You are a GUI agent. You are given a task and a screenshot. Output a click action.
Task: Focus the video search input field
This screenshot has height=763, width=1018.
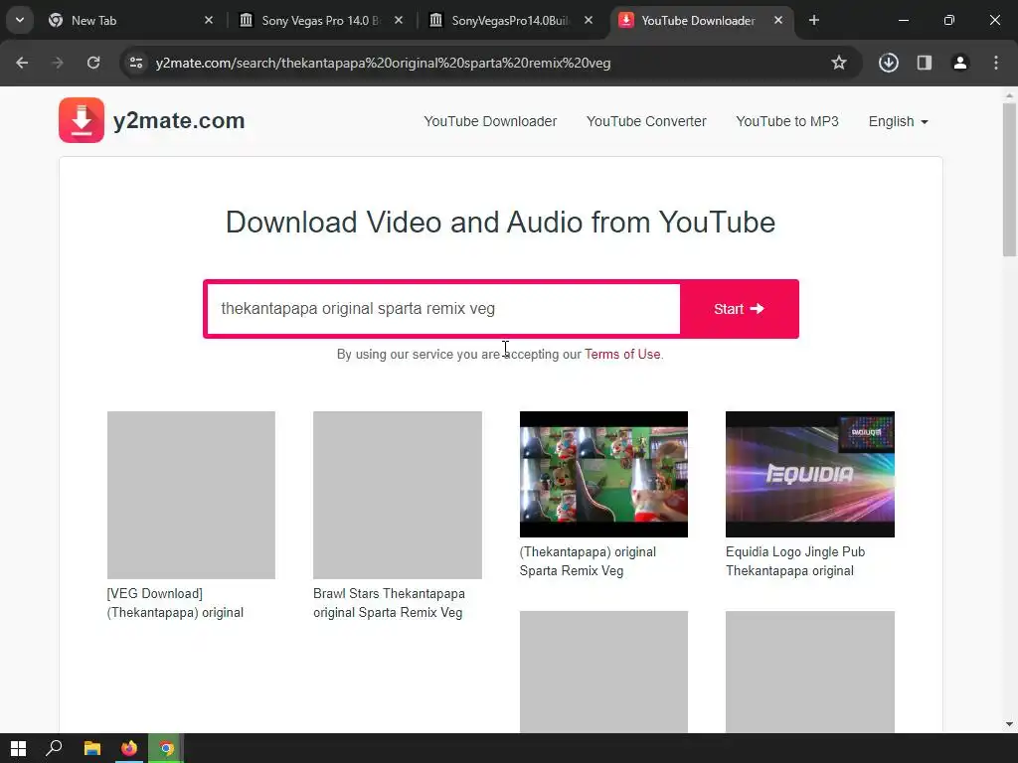[x=443, y=309]
